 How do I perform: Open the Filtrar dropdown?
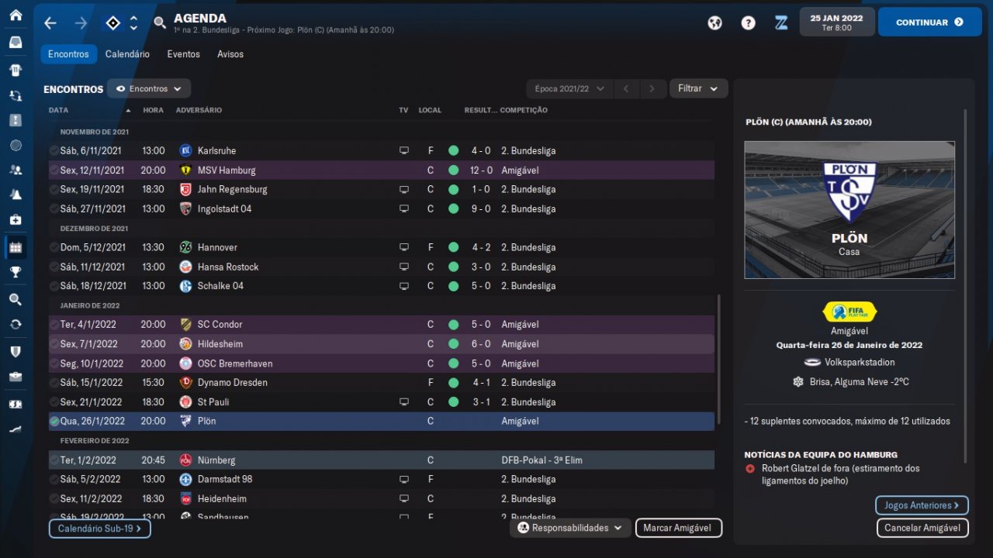698,88
